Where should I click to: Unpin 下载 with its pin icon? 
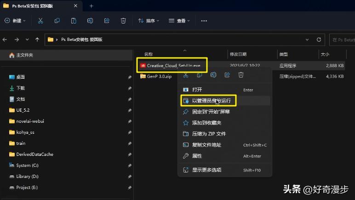pyautogui.click(x=130, y=88)
